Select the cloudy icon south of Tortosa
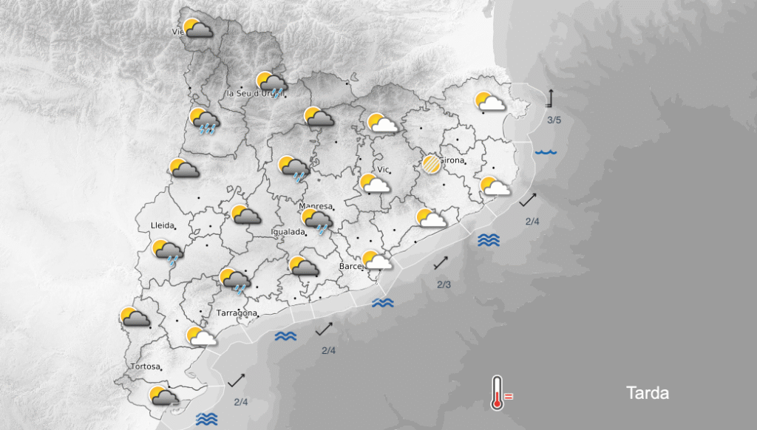The height and width of the screenshot is (430, 757). coord(163,397)
